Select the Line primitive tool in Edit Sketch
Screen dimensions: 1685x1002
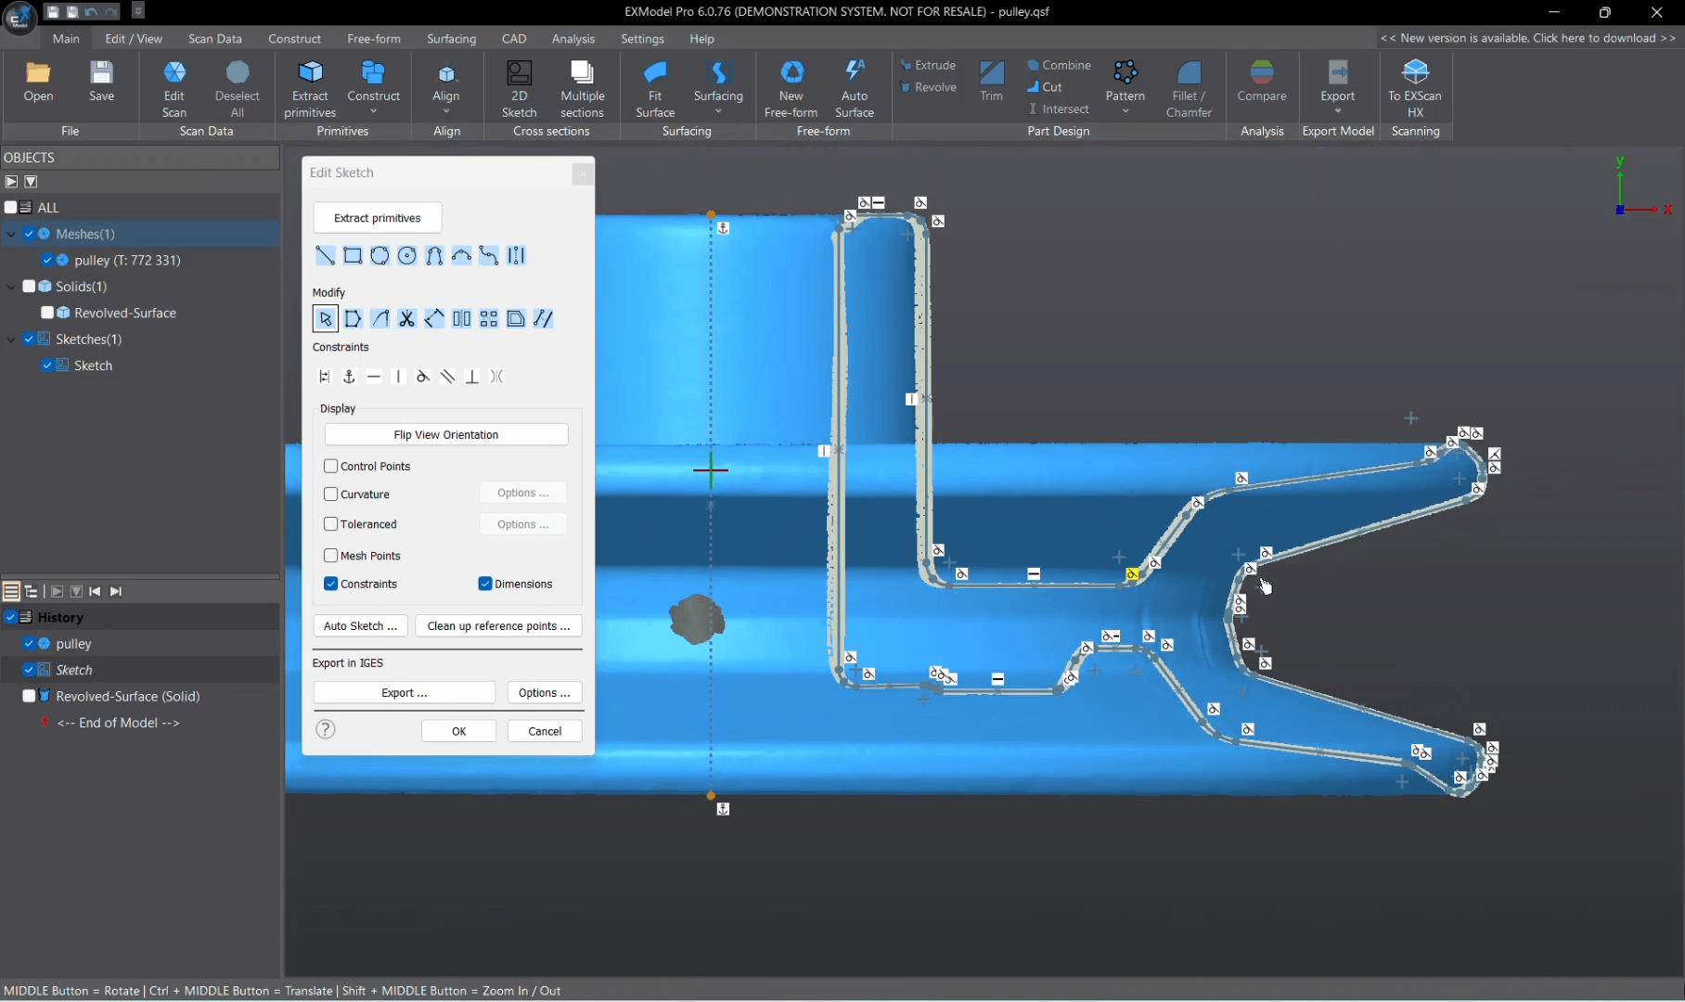tap(325, 256)
